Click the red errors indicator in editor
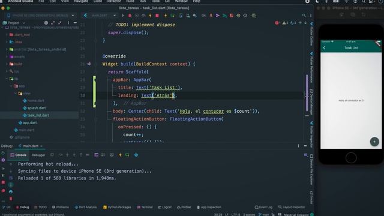Screen dimensions: 384x216 click(277, 23)
